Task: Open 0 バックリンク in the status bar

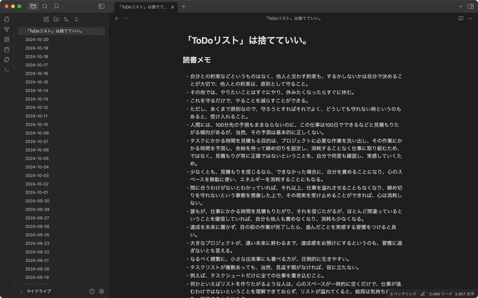Action: point(403,294)
